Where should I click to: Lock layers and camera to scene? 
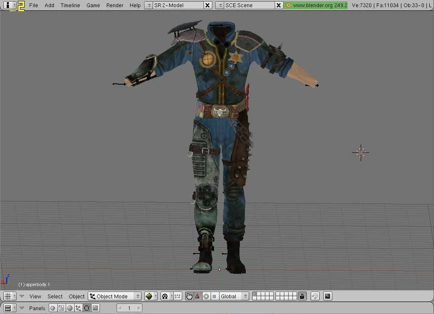click(302, 296)
